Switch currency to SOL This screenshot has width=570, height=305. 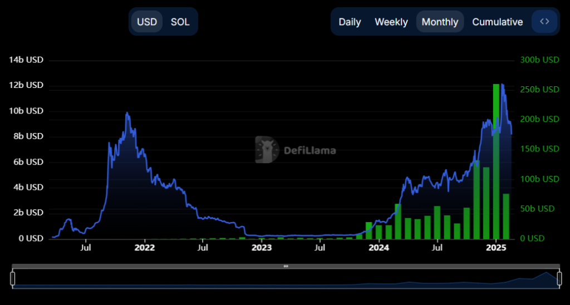180,22
